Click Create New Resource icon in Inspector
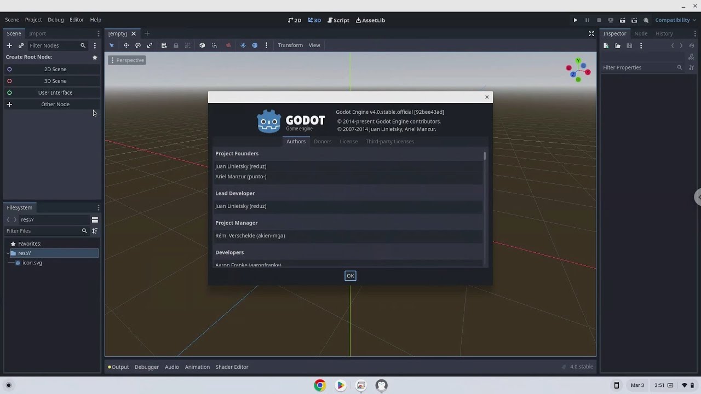 [606, 45]
